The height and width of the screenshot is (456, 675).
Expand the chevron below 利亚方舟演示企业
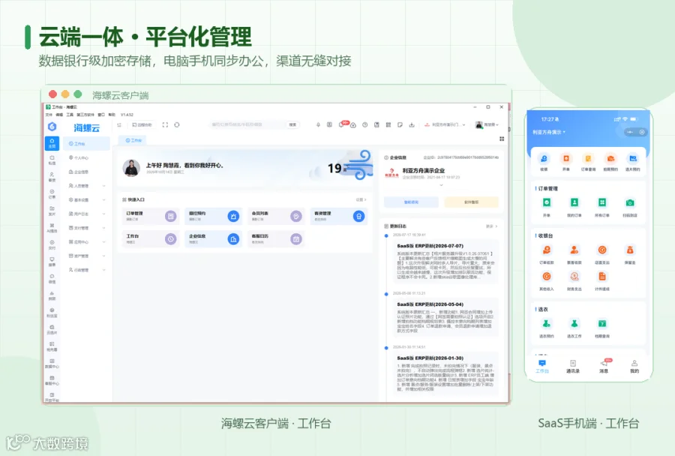click(x=441, y=185)
